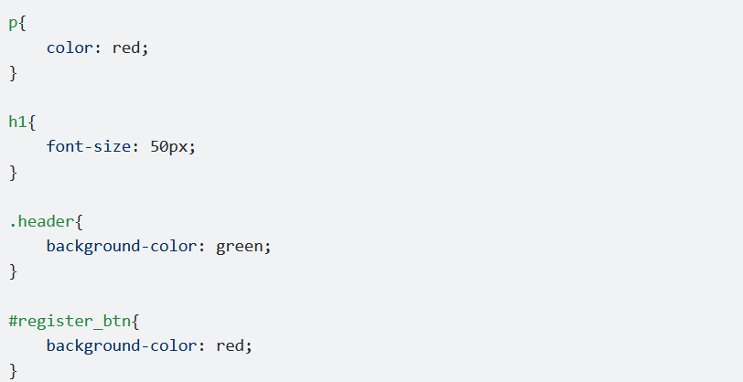
Task: Select the h1 selector
Action: [18, 122]
